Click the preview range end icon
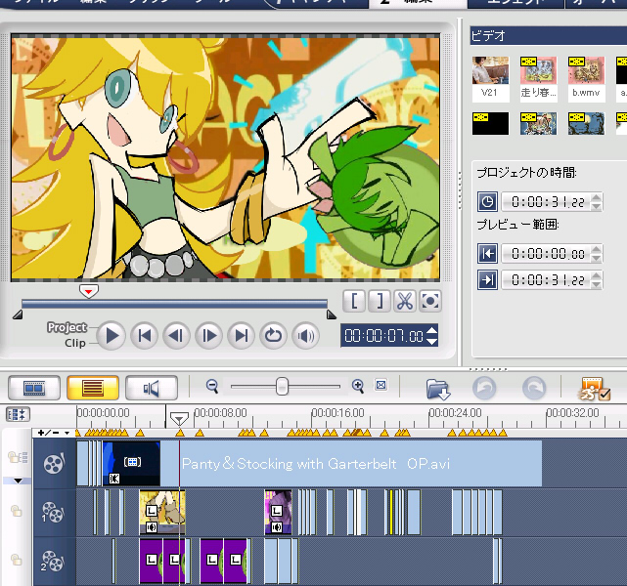627x586 pixels. pos(487,280)
